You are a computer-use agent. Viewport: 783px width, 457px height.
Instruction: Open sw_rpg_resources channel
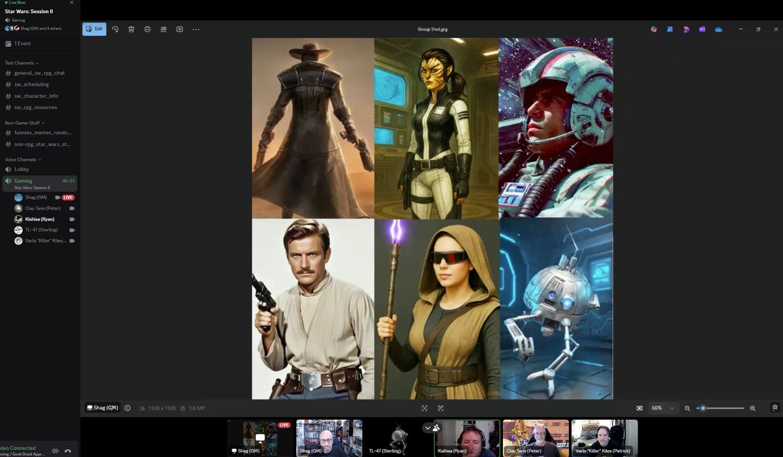coord(39,107)
